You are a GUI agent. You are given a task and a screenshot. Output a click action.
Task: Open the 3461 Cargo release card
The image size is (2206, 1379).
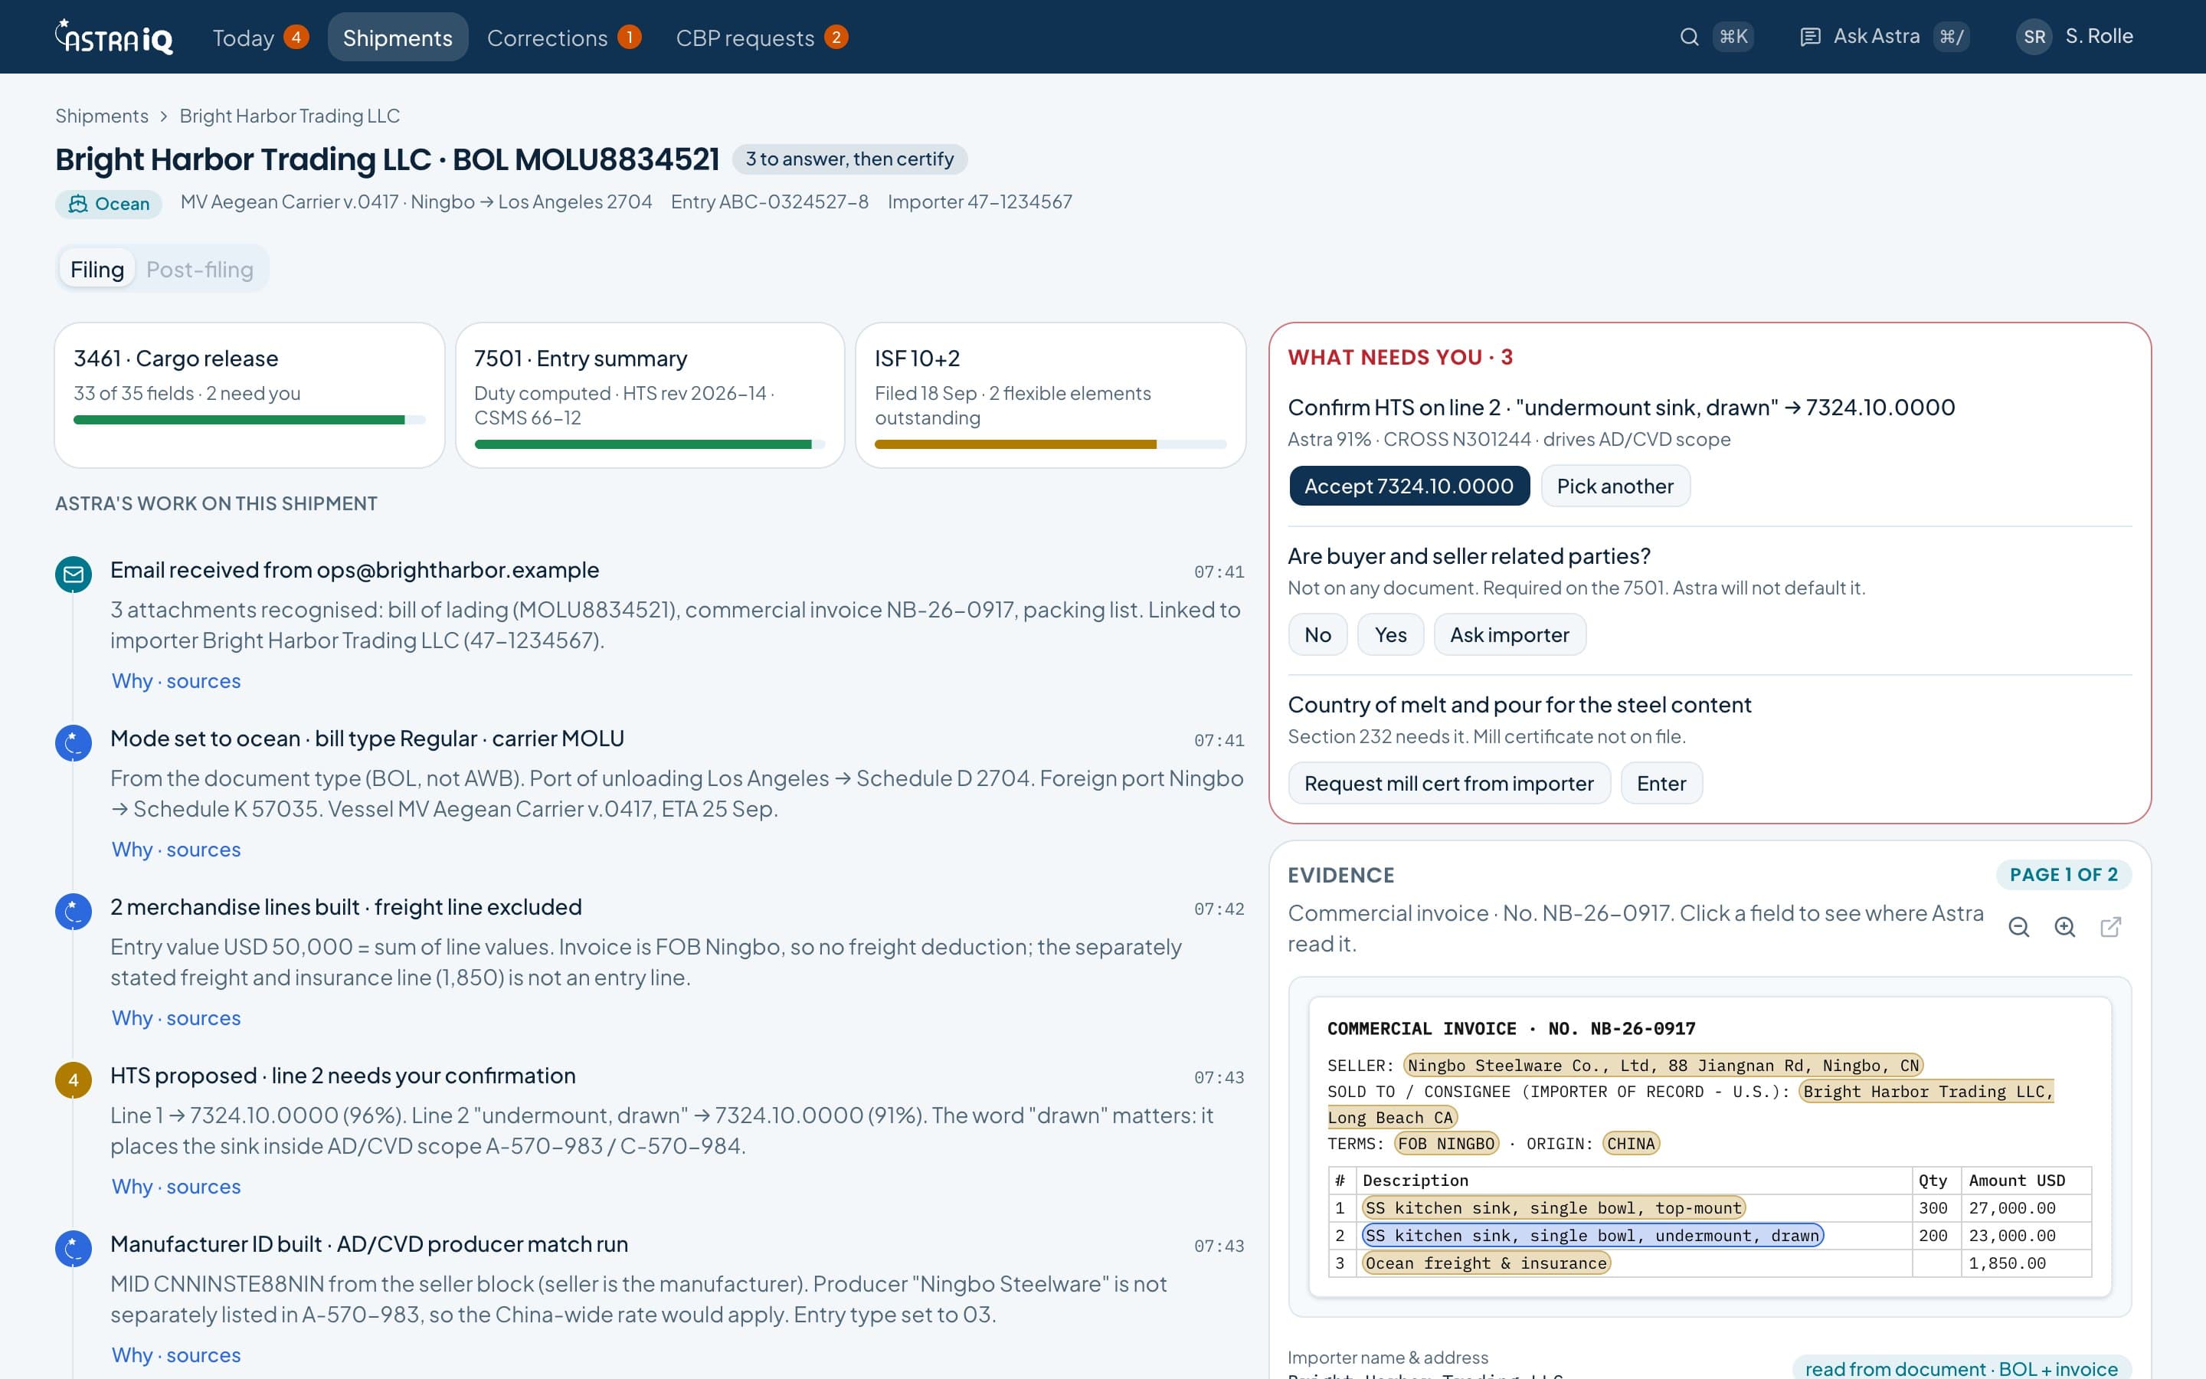tap(249, 395)
